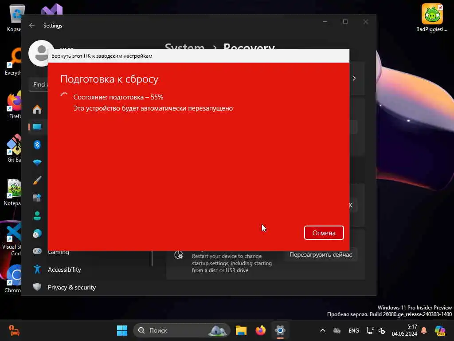Cancel the PC reset with Отмена button
Screen dimensions: 454x341
(x=324, y=233)
